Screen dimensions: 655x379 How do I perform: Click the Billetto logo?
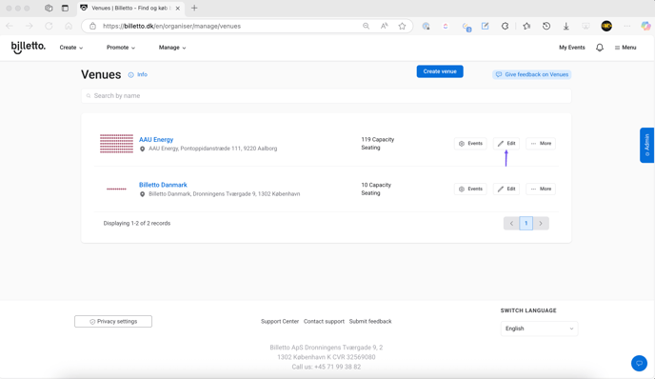click(x=29, y=48)
